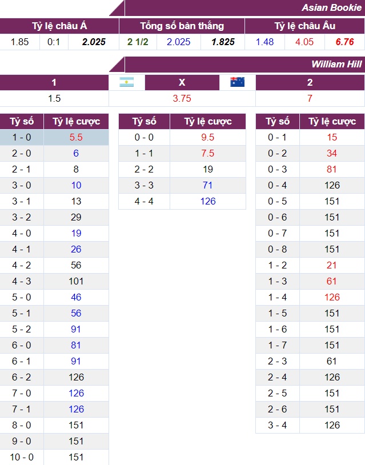Choose odds 7.5 for score 1 - 1
365x465 pixels.
click(208, 153)
